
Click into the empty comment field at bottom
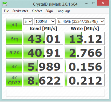click(56, 93)
